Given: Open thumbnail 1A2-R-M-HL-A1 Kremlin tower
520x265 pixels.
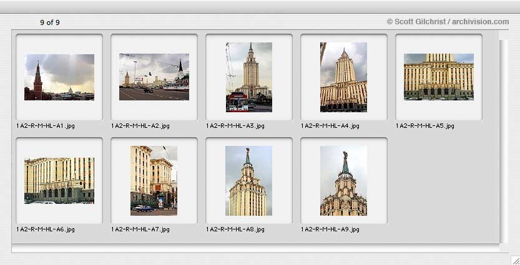Looking at the screenshot, I should (x=59, y=77).
